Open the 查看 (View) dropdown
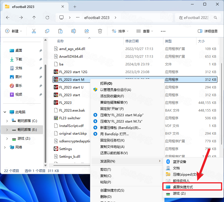224x202 pixels. pyautogui.click(x=145, y=31)
